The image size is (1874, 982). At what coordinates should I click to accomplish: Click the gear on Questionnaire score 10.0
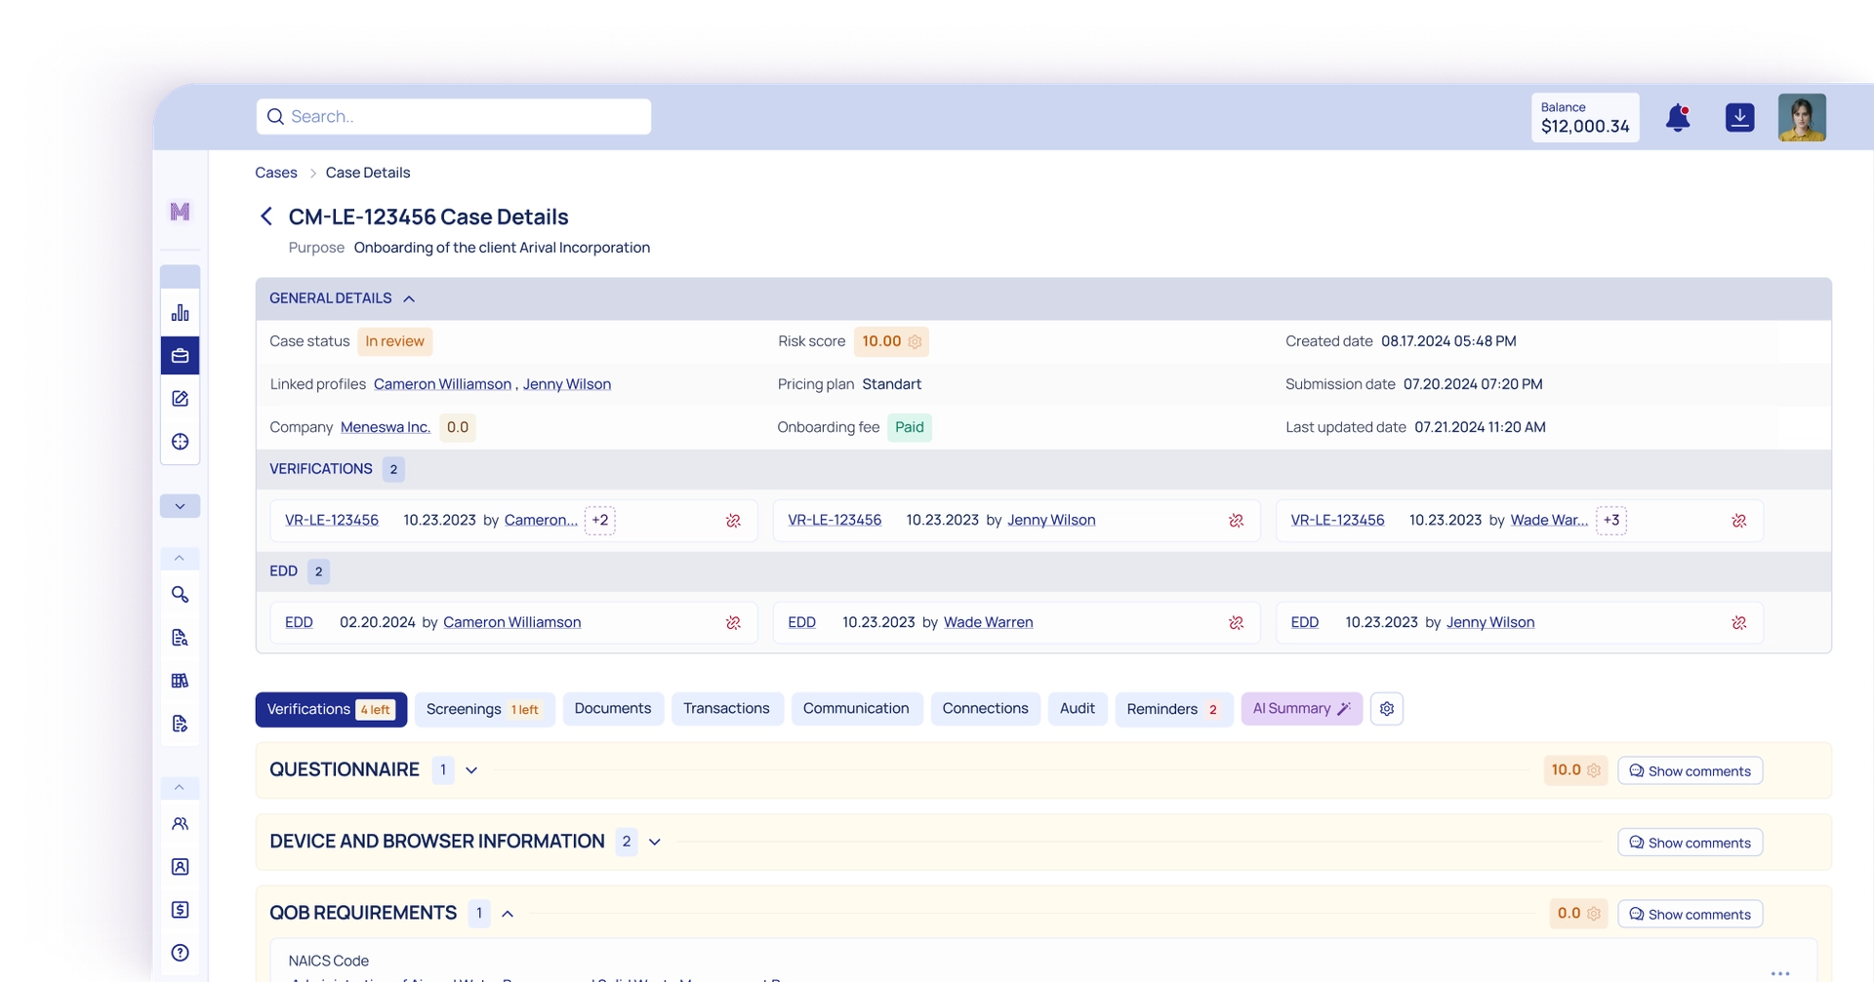pos(1594,770)
